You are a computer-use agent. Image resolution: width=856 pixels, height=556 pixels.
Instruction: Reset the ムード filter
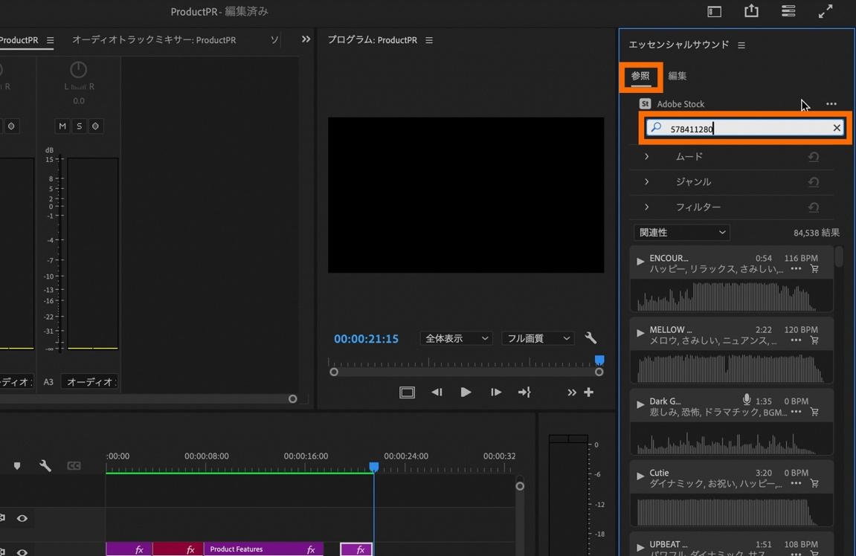click(814, 157)
